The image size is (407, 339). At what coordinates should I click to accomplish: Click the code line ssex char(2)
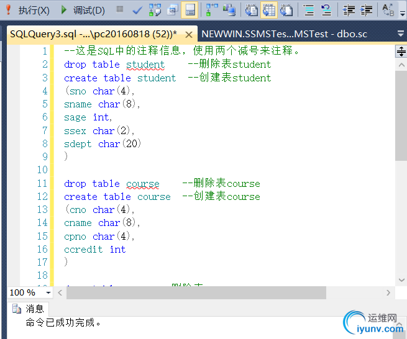99,130
